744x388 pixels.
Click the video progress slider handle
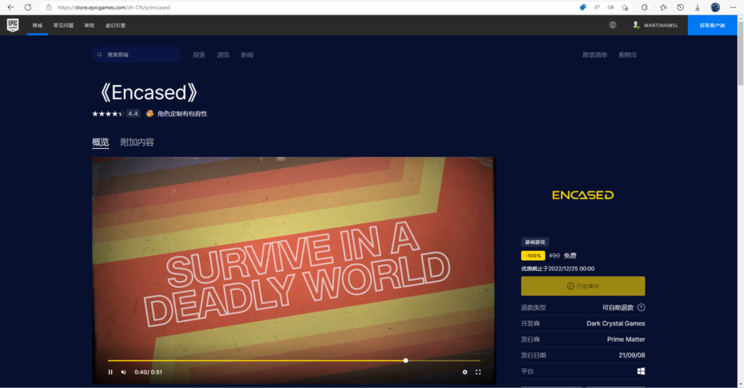tap(405, 360)
